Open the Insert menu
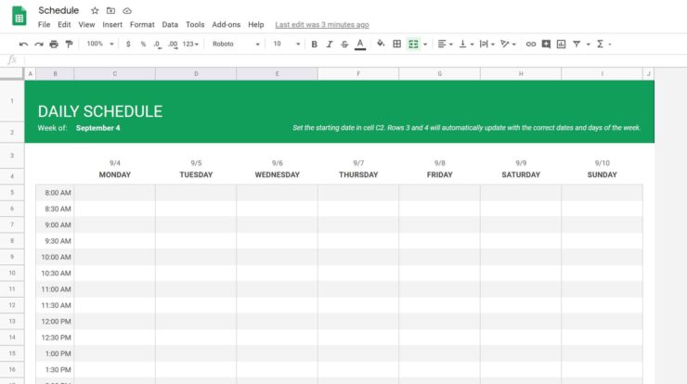This screenshot has width=687, height=384. 112,25
